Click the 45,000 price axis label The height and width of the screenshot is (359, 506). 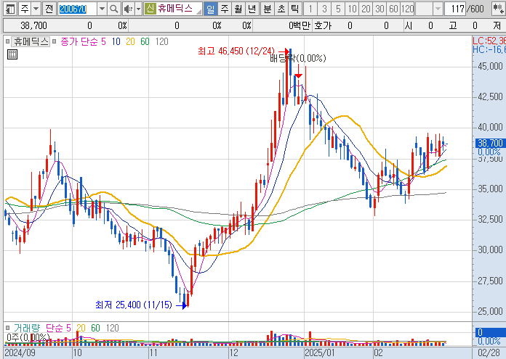[x=490, y=66]
